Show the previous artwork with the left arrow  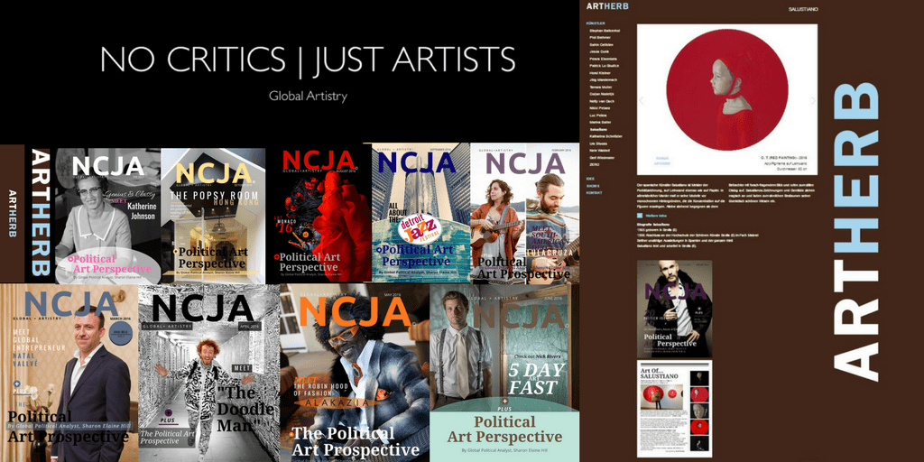(642, 101)
